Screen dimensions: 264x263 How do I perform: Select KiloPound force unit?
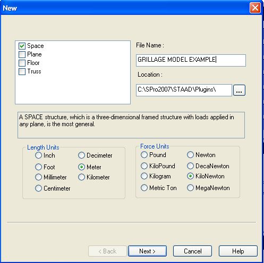point(144,166)
